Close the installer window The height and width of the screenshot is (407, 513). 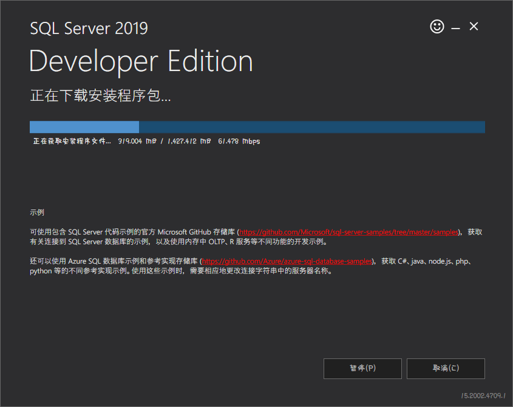pos(474,27)
